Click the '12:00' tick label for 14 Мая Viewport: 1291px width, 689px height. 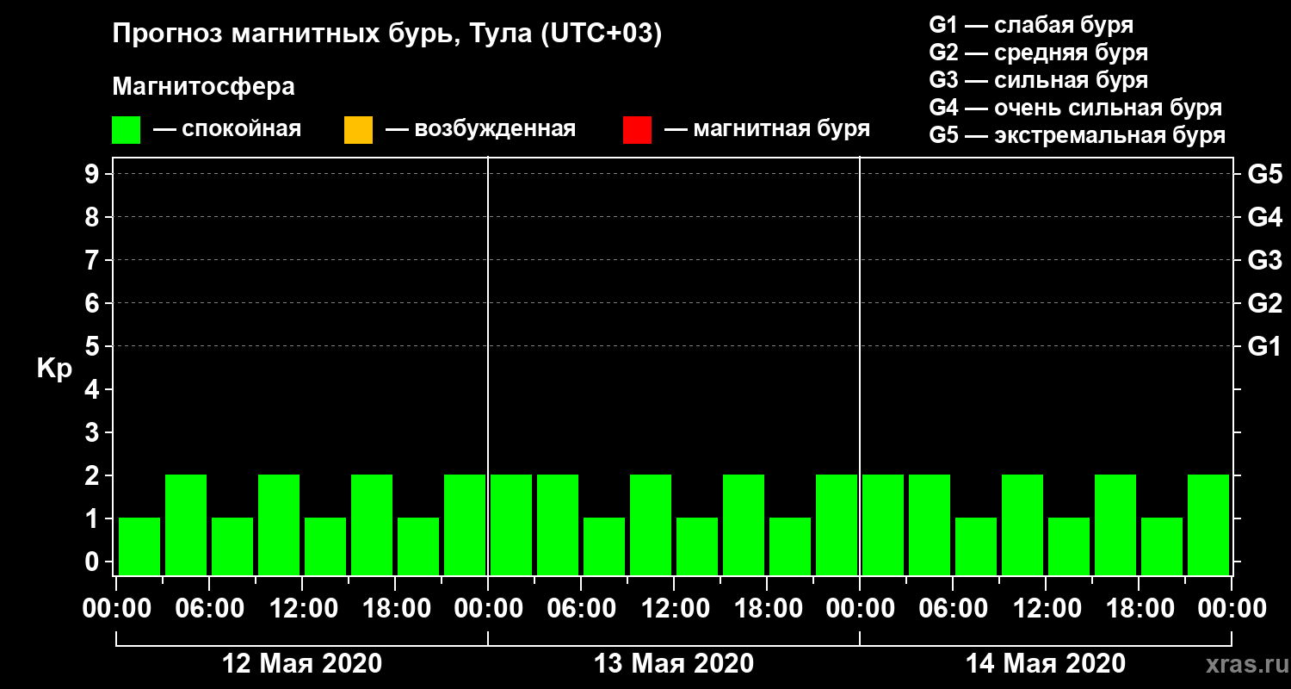1046,609
